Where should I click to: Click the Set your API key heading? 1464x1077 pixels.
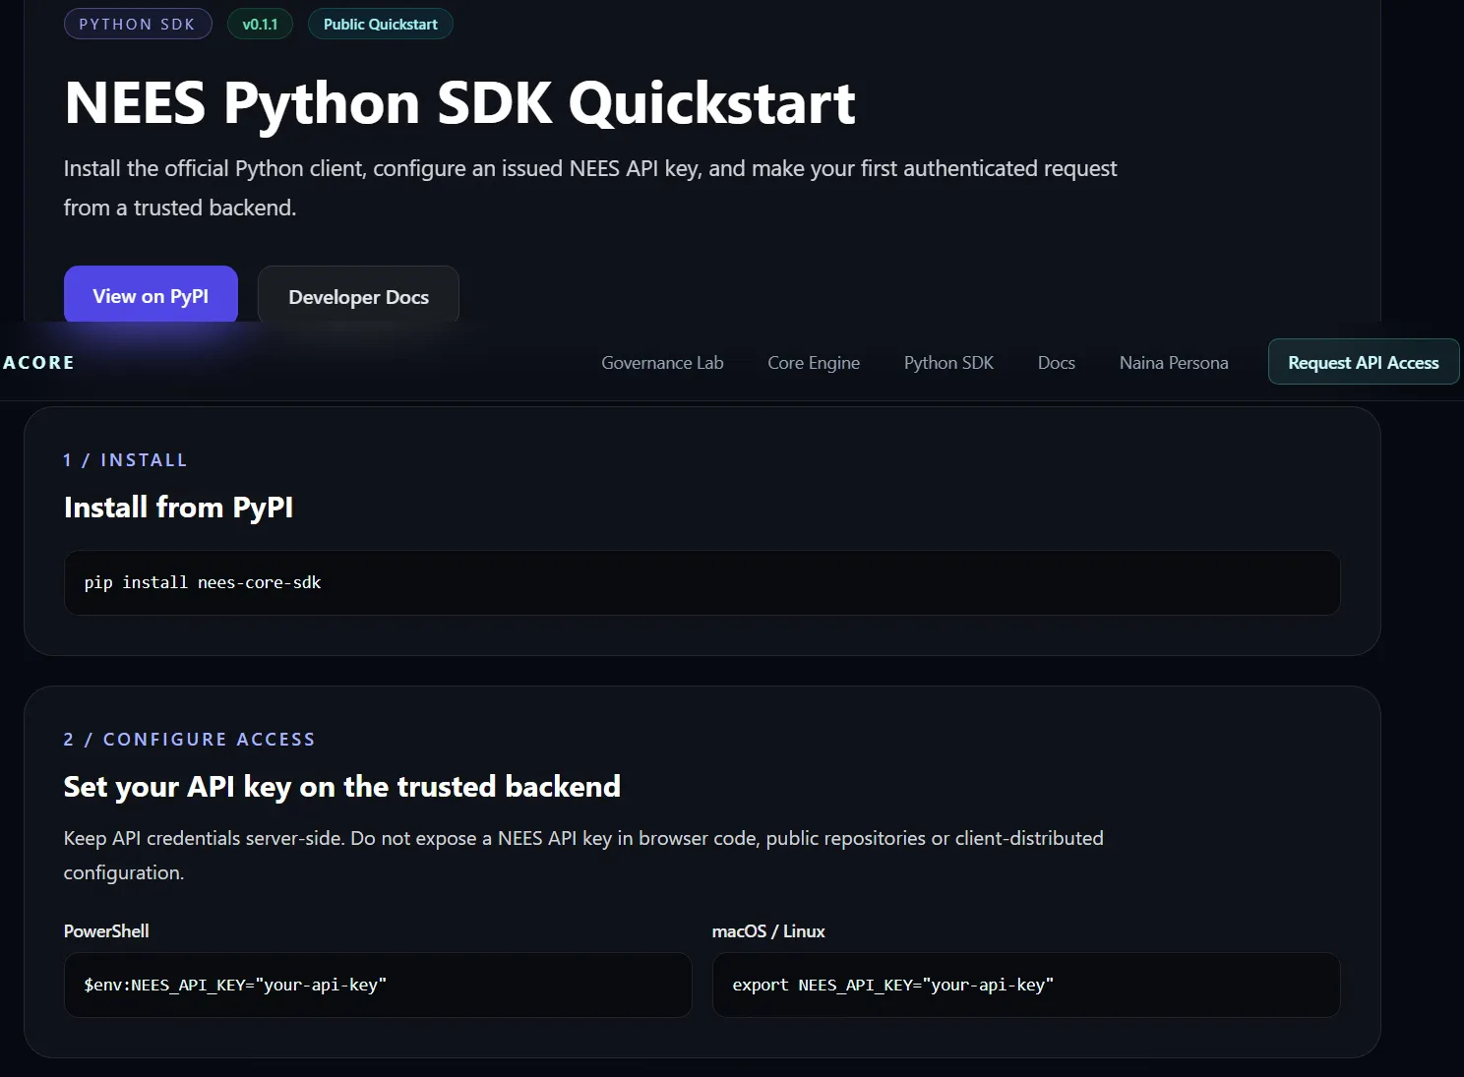341,786
